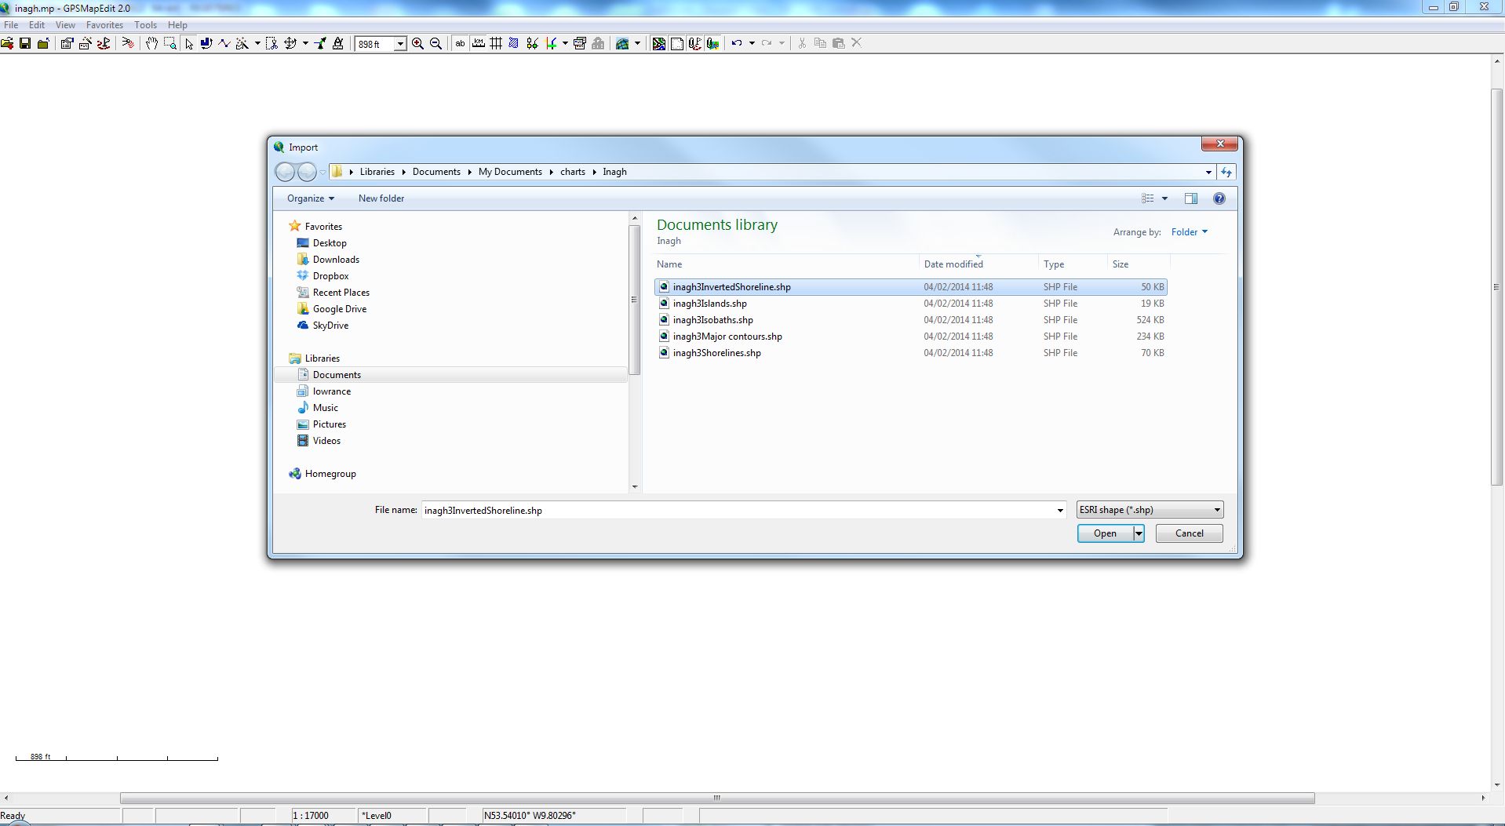Click the globe Google Maps icon
Viewport: 1505px width, 826px height.
[622, 43]
